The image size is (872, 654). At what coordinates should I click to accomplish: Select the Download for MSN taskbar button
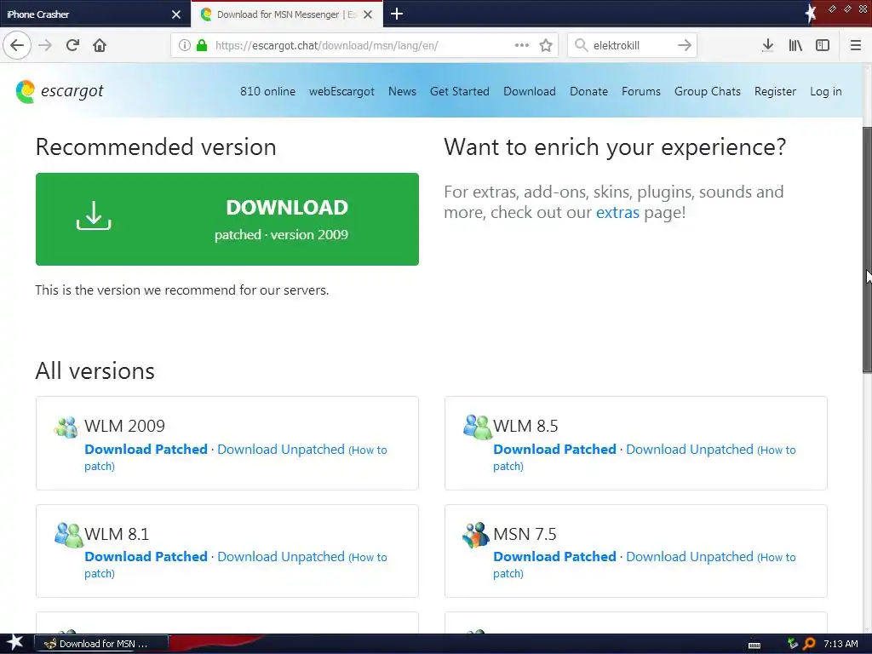101,644
